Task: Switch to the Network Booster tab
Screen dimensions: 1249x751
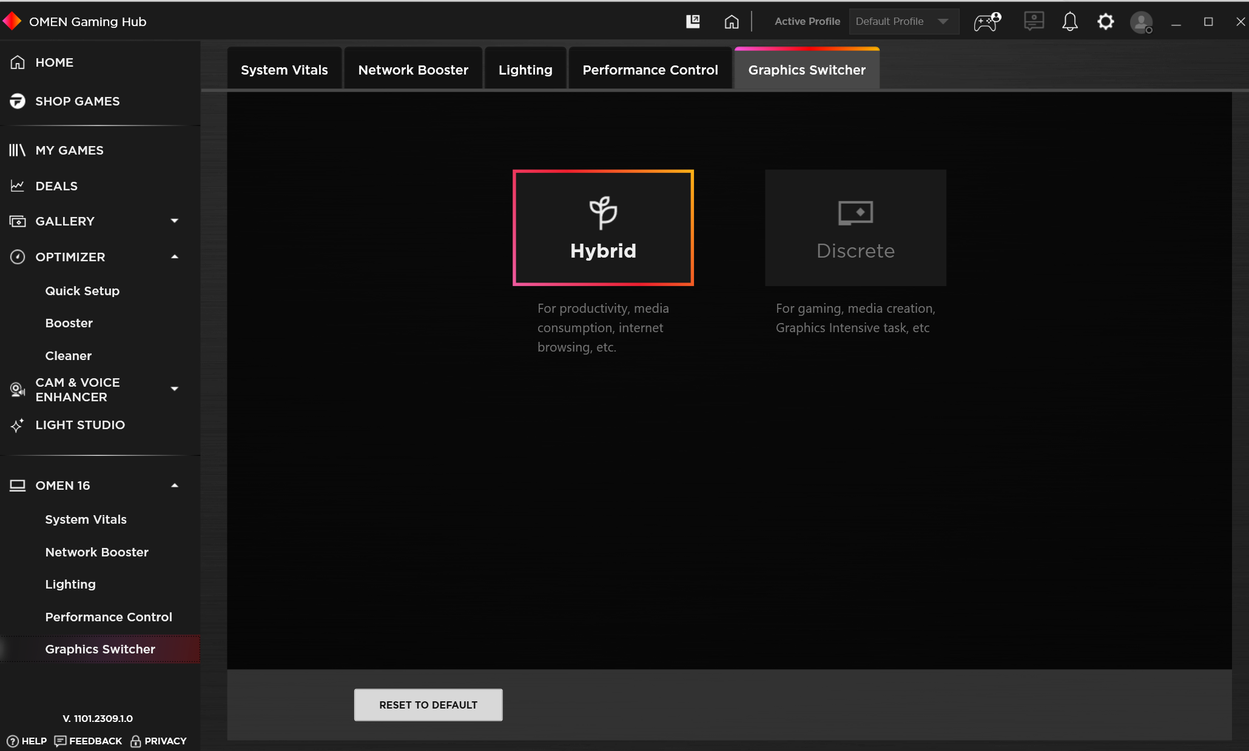Action: click(x=413, y=69)
